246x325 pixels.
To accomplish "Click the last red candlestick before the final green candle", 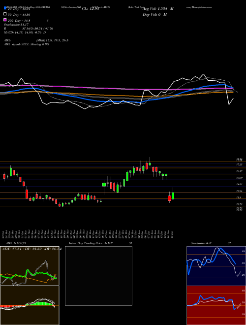I will [x=170, y=198].
